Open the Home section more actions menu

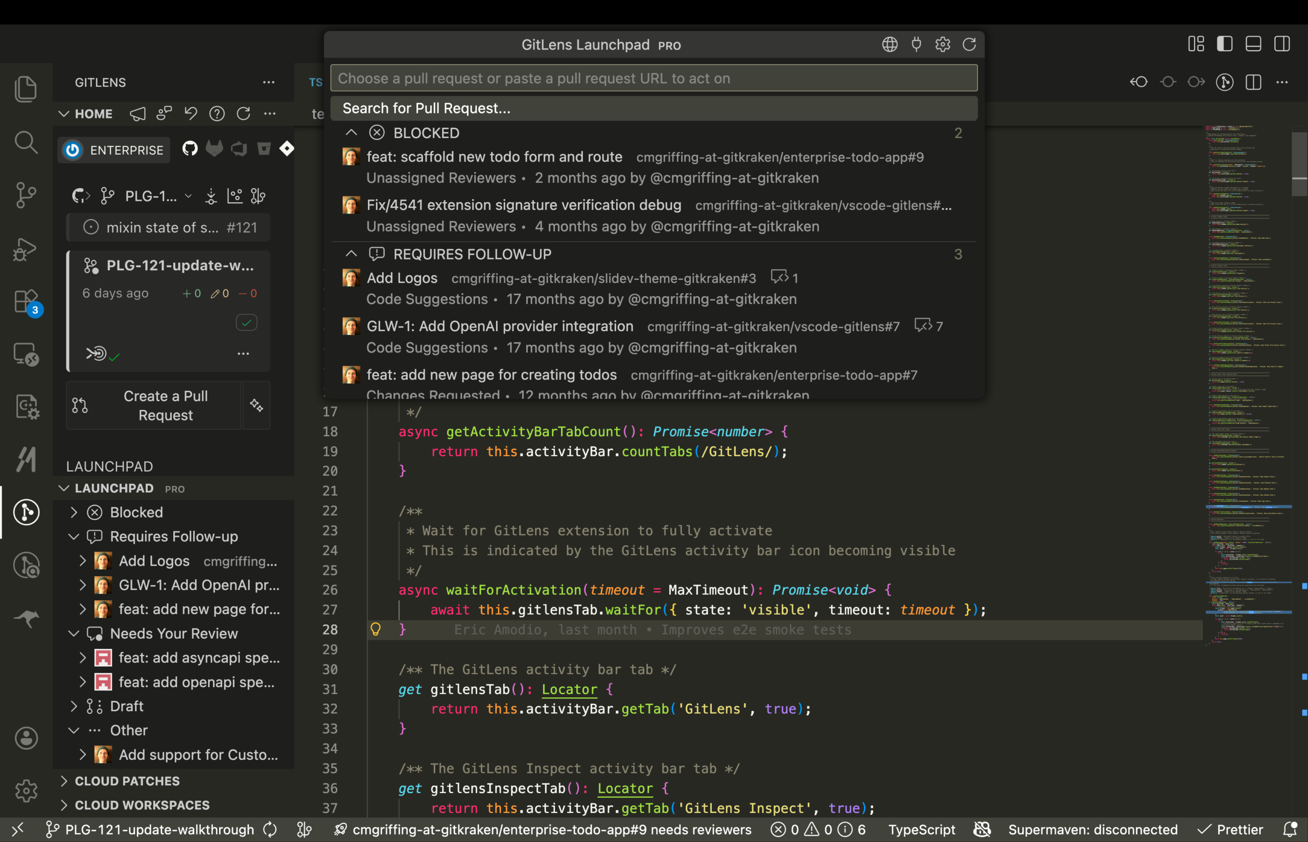click(270, 114)
